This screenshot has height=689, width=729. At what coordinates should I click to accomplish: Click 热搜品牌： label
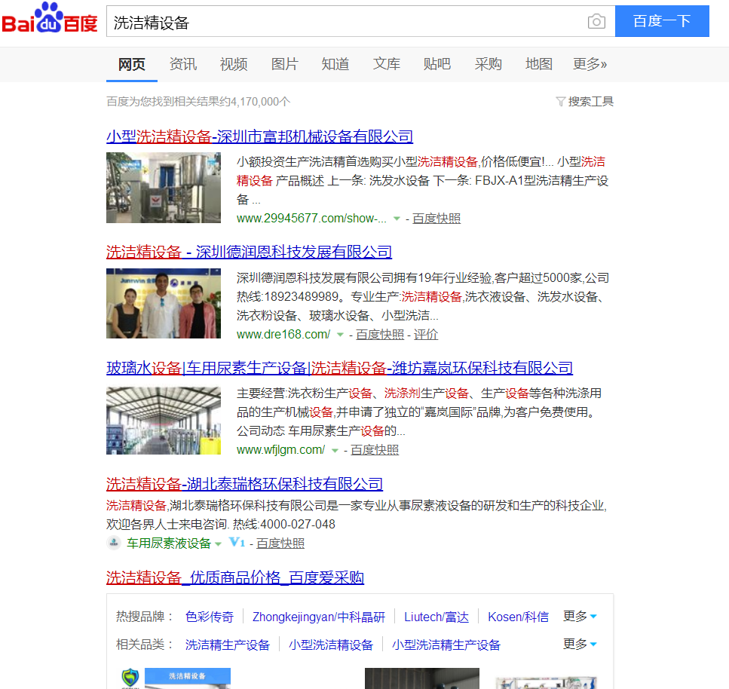(x=145, y=617)
